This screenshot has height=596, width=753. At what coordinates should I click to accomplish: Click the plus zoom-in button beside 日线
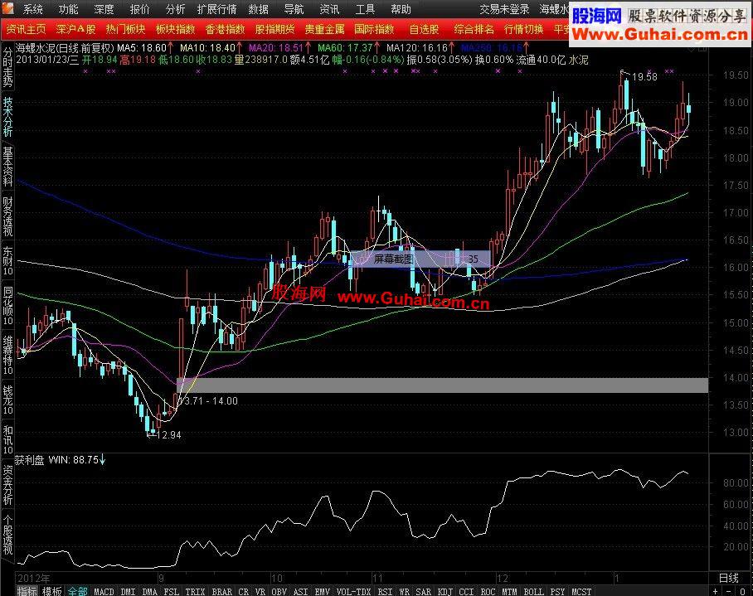pyautogui.click(x=716, y=591)
